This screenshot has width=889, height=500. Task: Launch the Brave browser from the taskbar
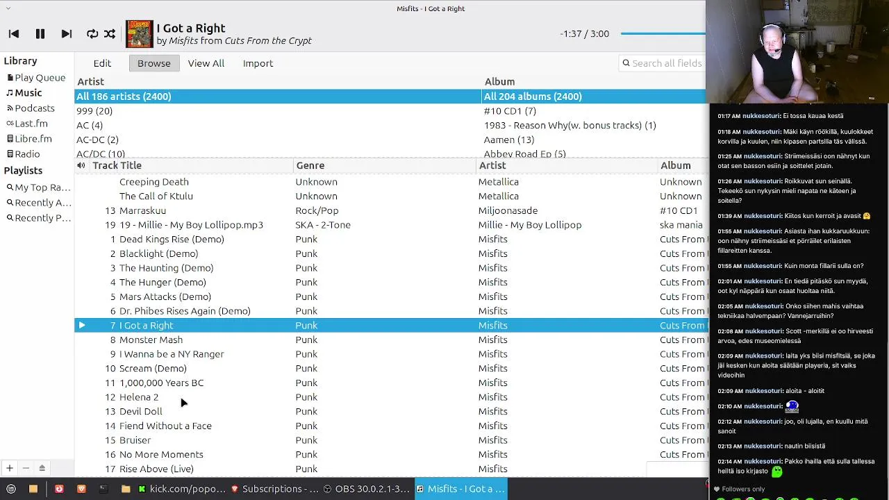tap(81, 489)
